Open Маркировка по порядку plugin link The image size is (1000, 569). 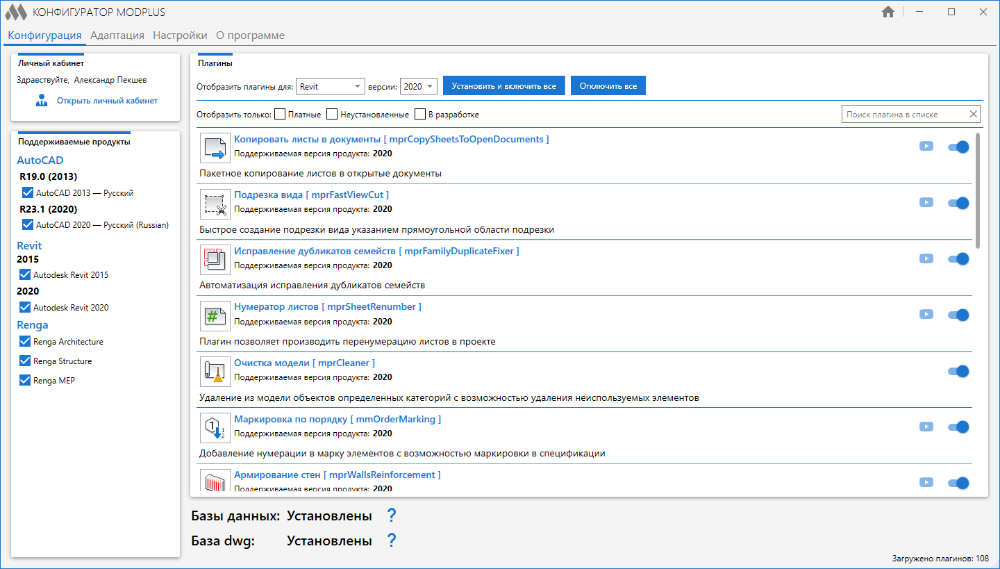click(337, 419)
